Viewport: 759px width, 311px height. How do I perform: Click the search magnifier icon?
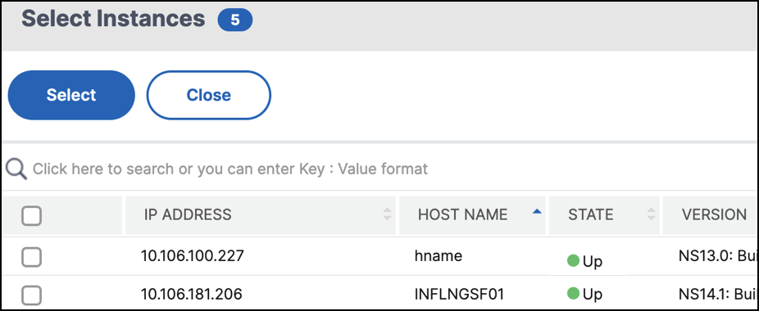pyautogui.click(x=16, y=169)
